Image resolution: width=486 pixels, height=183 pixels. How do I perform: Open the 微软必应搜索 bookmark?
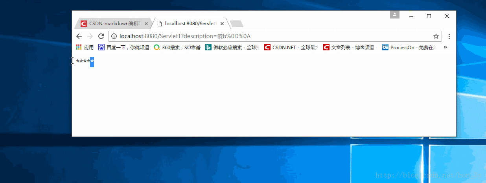(x=232, y=47)
